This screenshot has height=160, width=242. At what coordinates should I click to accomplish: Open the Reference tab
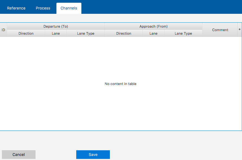[16, 8]
